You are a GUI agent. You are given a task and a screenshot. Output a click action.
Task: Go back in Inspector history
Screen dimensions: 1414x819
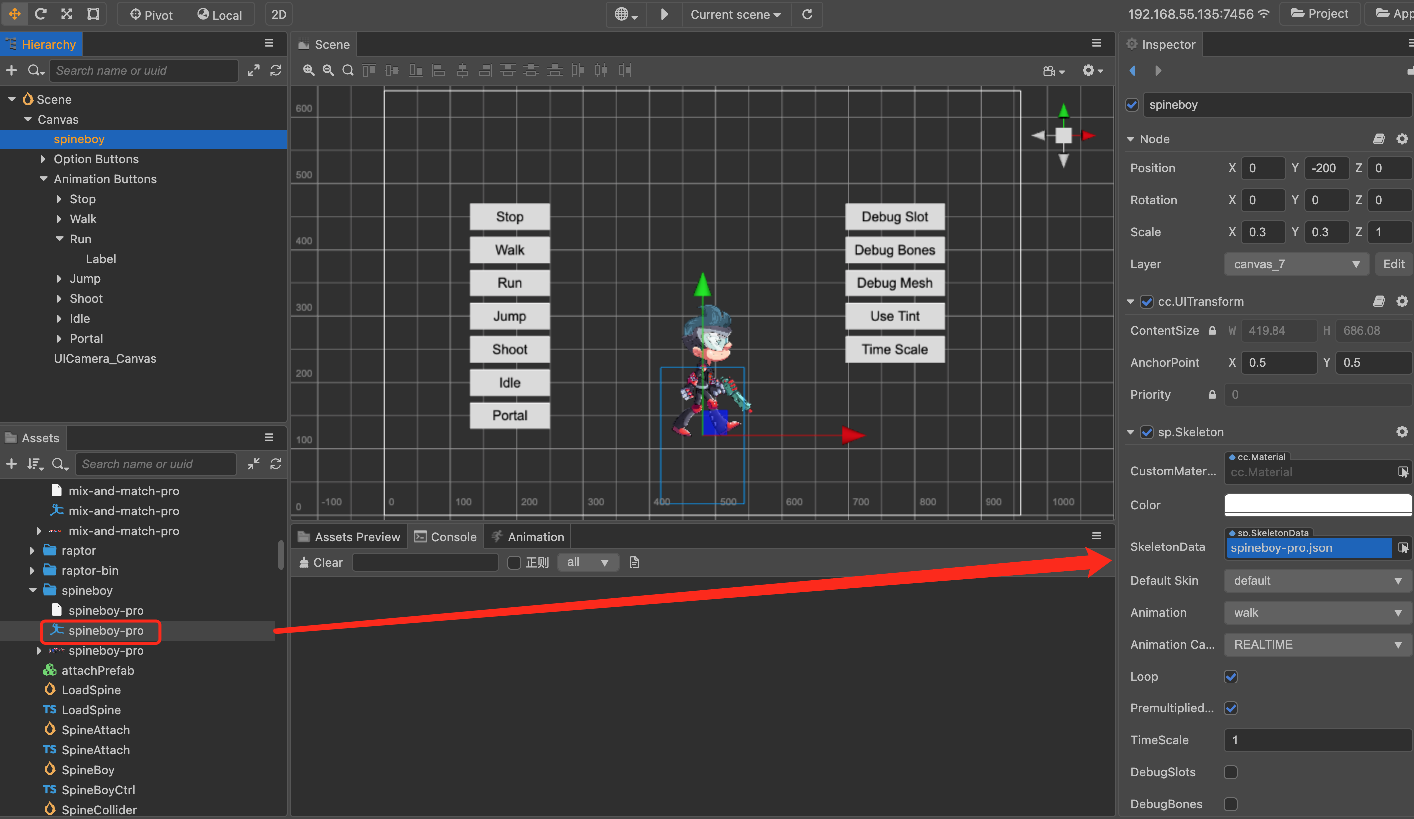point(1133,71)
